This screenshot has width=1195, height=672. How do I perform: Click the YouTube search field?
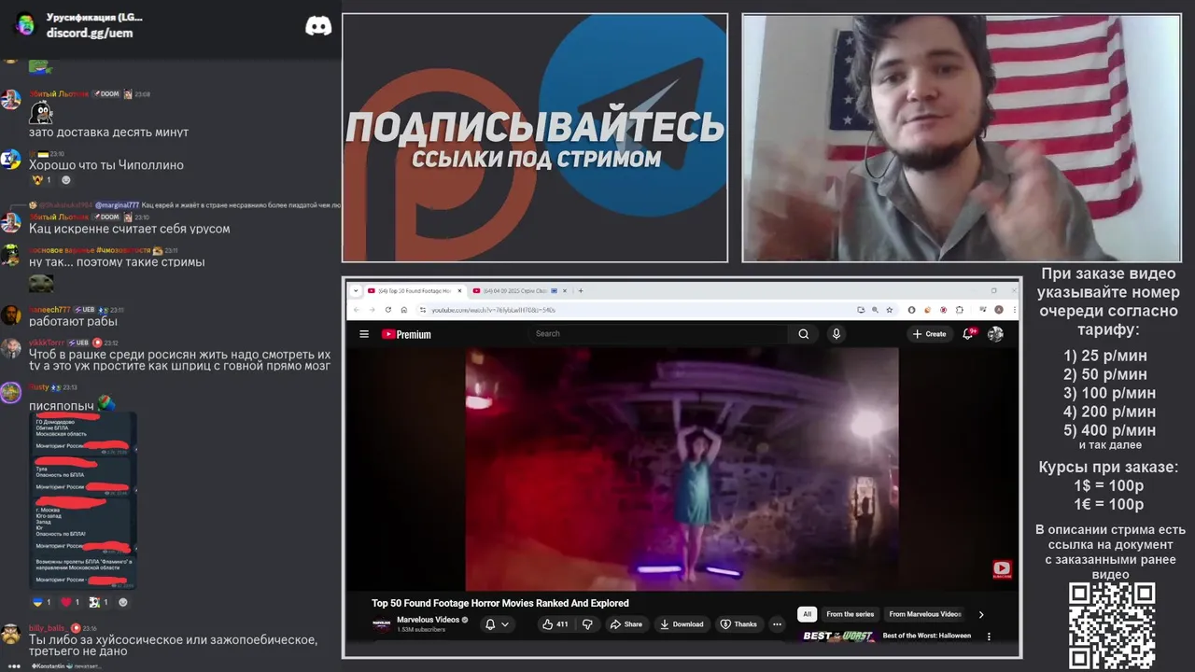click(658, 333)
